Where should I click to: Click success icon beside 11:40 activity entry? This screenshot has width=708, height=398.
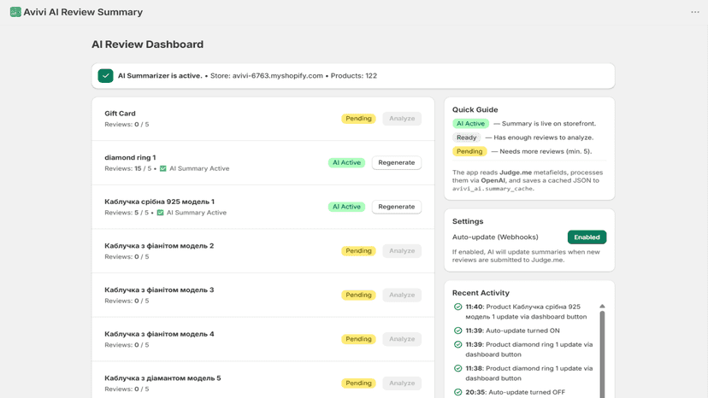pyautogui.click(x=457, y=307)
